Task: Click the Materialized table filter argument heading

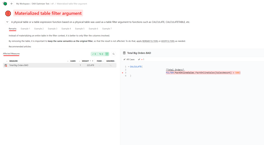Action: (48, 13)
